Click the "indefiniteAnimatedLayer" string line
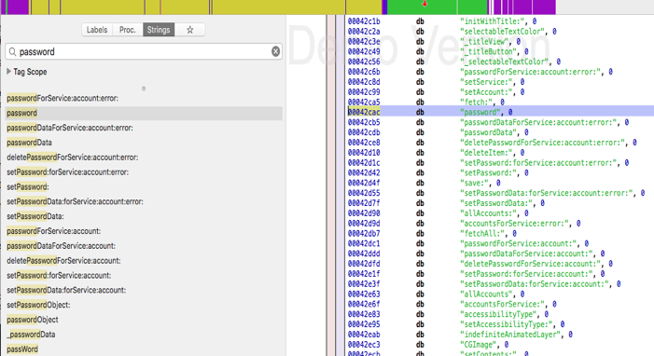The image size is (654, 356). click(510, 335)
